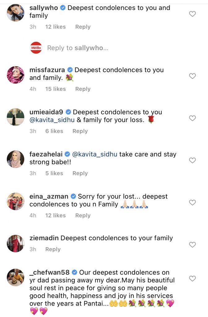208x317 pixels.
Task: Heart faezahelai's stay strong comment
Action: (193, 160)
